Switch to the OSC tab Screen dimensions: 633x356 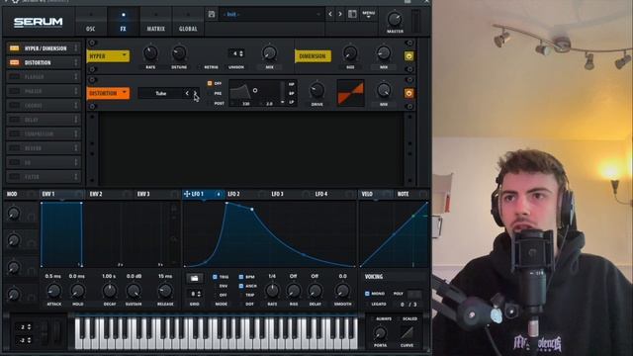[91, 22]
